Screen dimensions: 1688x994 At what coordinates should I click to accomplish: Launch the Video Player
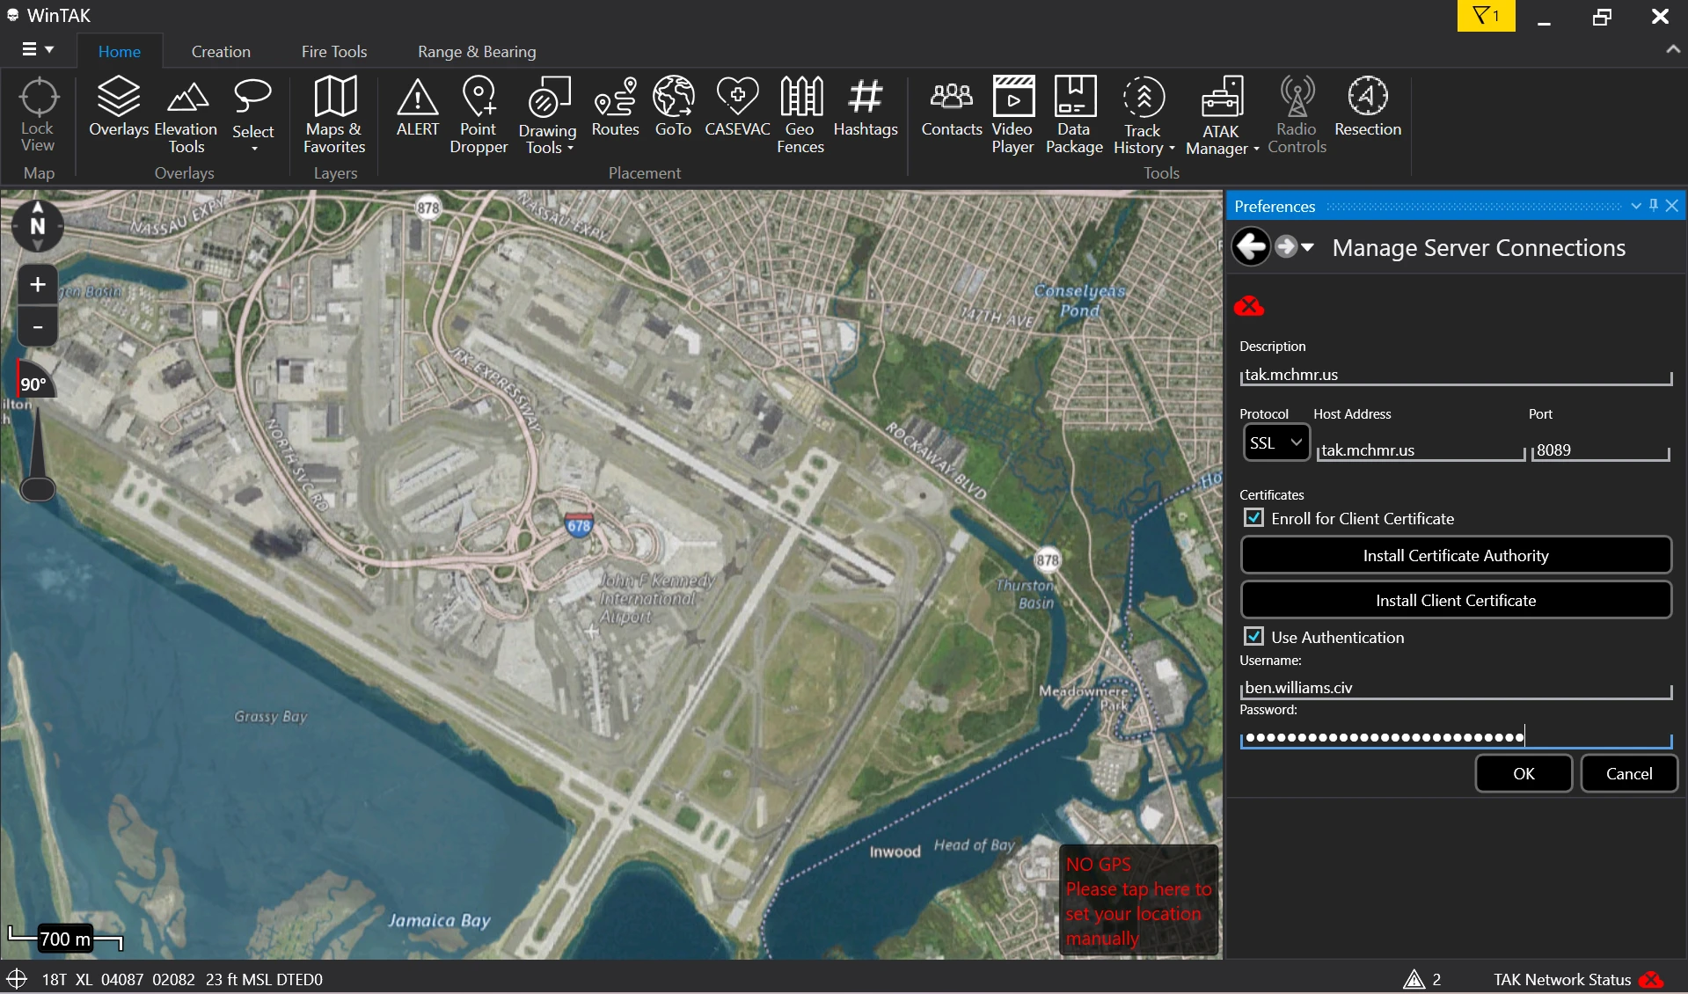[1012, 115]
